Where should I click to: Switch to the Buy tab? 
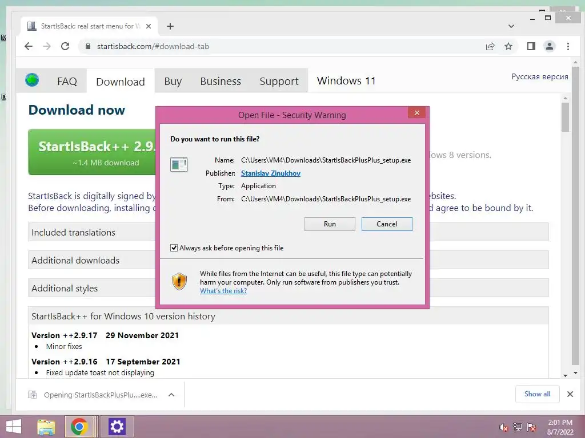(x=173, y=81)
